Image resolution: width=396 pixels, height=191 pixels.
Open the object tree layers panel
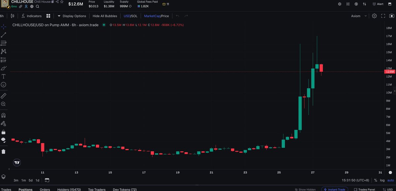pyautogui.click(x=3, y=177)
